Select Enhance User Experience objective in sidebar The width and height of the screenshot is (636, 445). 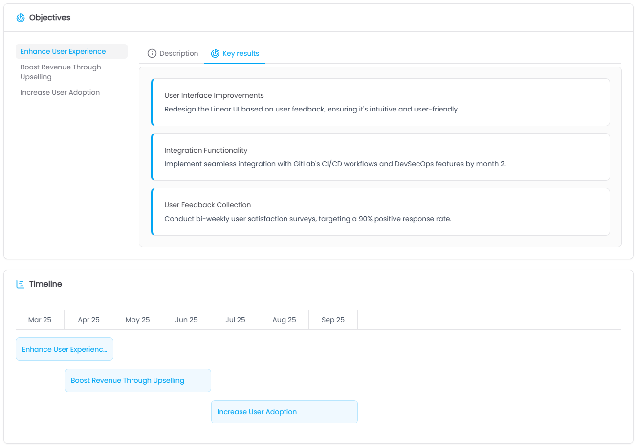(63, 51)
